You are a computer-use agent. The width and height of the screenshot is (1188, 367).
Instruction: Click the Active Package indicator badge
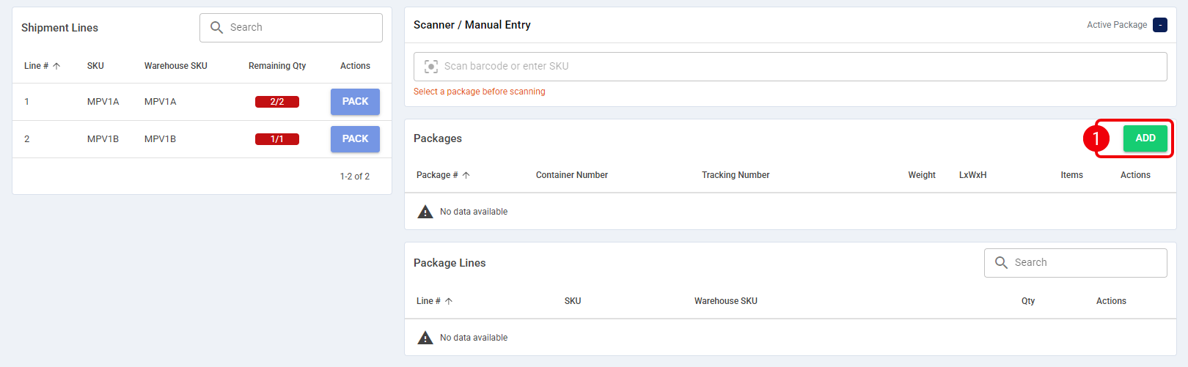(x=1160, y=25)
